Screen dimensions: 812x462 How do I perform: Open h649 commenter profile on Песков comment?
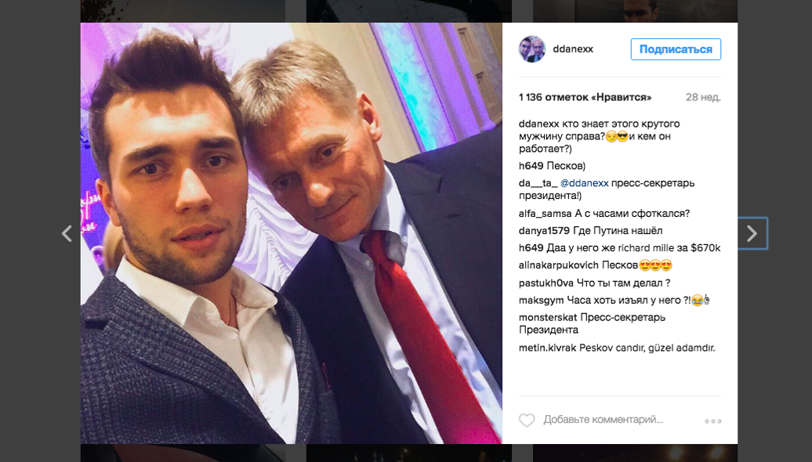[531, 166]
